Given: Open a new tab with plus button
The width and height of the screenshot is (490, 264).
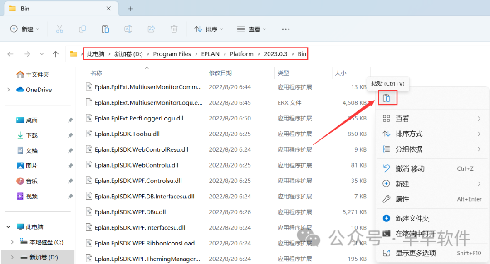Looking at the screenshot, I should pos(131,9).
